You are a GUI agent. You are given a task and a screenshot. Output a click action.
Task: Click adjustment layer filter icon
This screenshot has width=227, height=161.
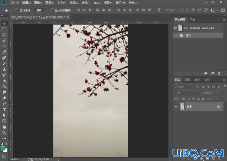[x=203, y=87]
